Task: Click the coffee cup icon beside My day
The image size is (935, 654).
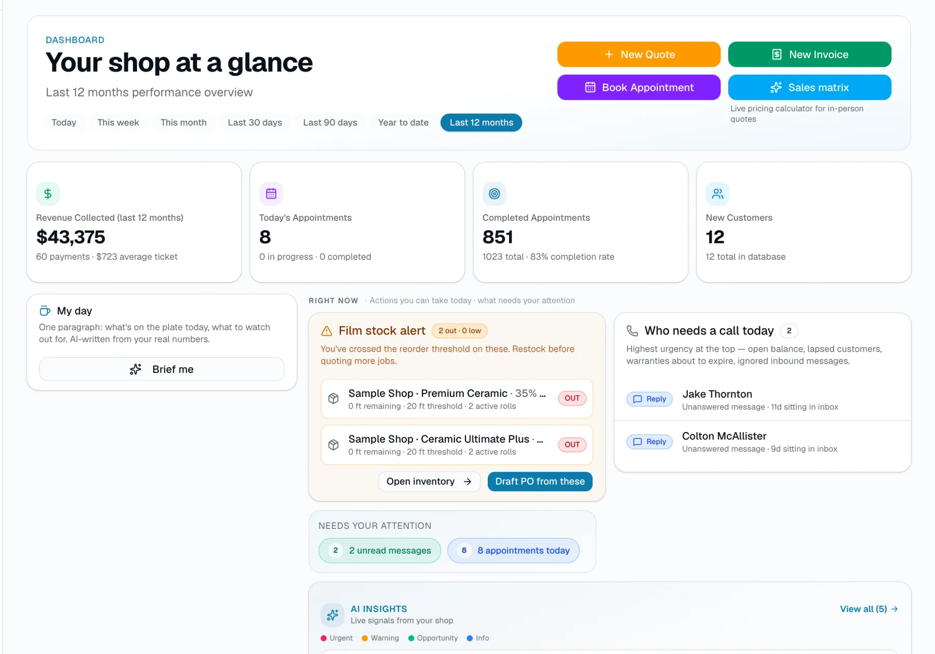Action: coord(45,311)
